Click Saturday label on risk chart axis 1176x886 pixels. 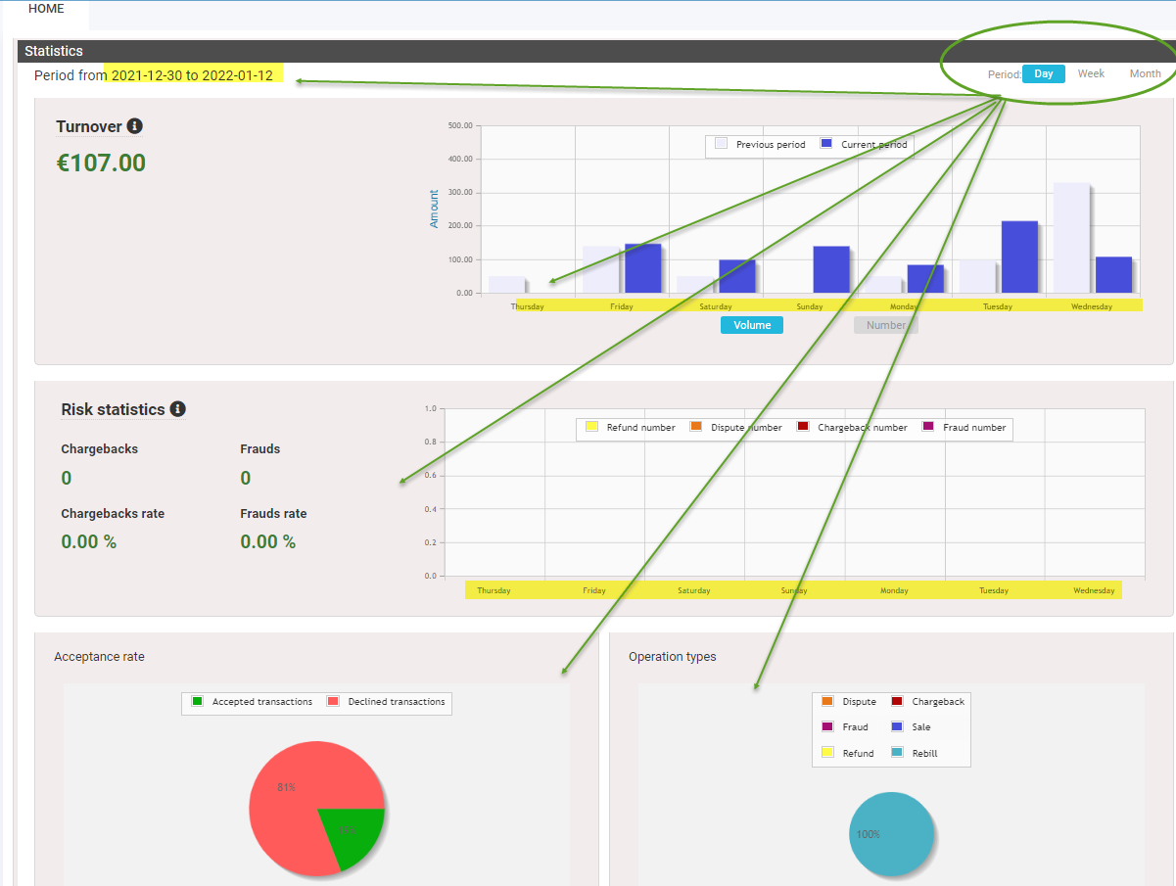pos(694,590)
